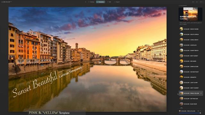205x115 pixels.
Task: Open the Edit tab
Action: tap(109, 2)
